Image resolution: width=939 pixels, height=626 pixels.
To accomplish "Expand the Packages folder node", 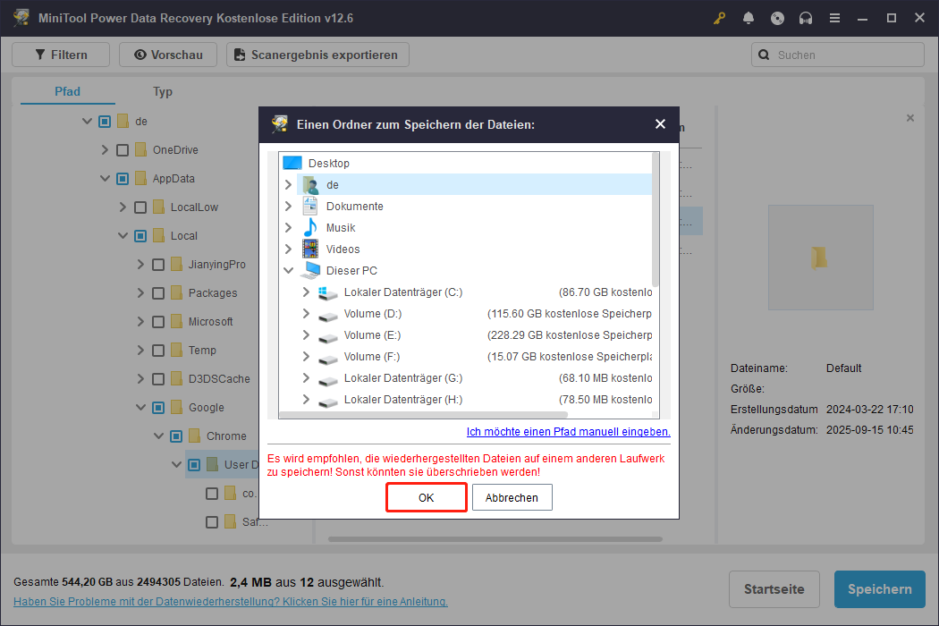I will point(140,293).
